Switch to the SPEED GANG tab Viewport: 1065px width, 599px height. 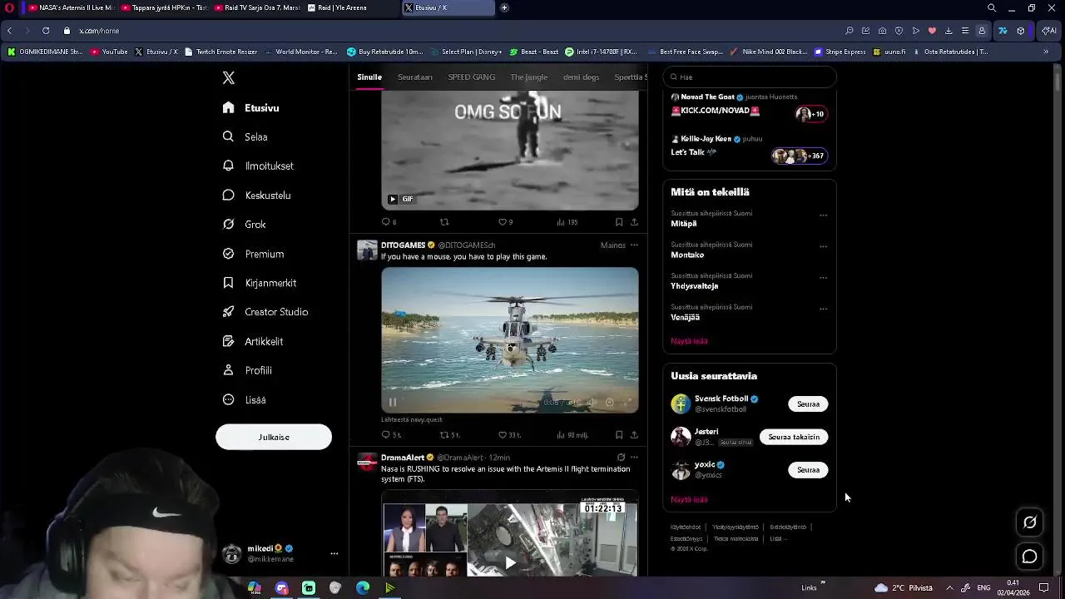pyautogui.click(x=471, y=77)
